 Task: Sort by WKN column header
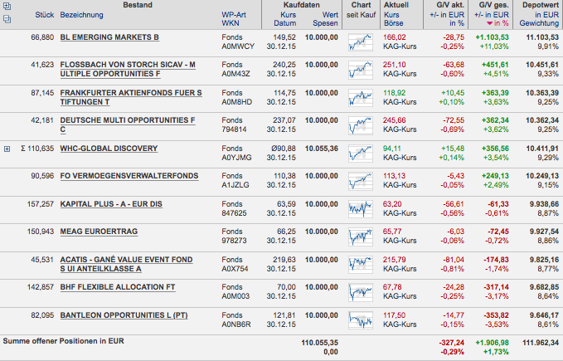pos(231,23)
